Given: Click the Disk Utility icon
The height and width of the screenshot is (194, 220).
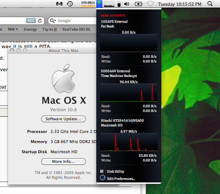Looking at the screenshot, I should tap(102, 171).
